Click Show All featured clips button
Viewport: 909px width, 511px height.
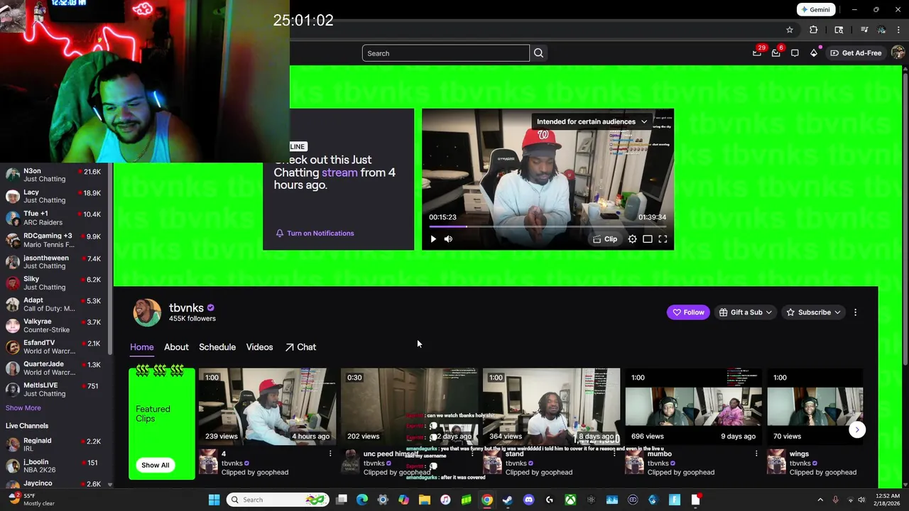(155, 466)
